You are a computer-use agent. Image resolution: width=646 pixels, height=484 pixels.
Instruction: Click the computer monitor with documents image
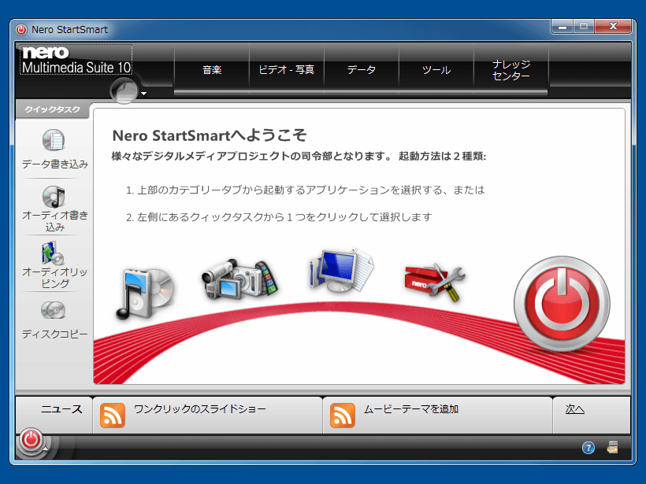340,270
